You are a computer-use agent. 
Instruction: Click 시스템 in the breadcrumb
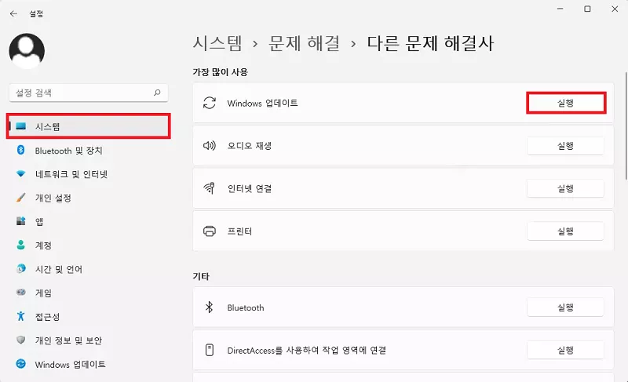click(x=217, y=43)
